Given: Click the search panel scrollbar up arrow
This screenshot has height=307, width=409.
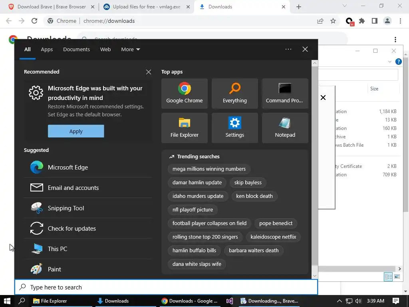Looking at the screenshot, I should [x=315, y=63].
